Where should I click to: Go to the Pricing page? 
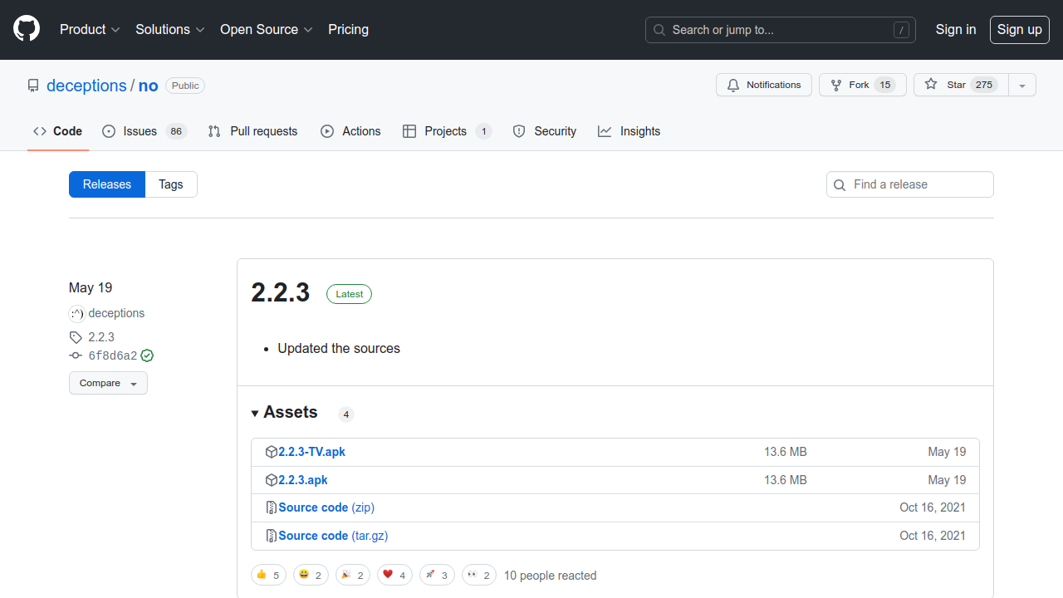[x=348, y=30]
